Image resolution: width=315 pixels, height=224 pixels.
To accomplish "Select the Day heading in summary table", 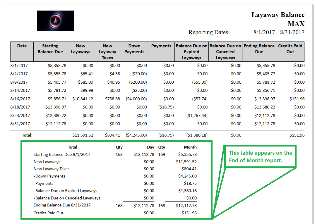I will 150,147.
